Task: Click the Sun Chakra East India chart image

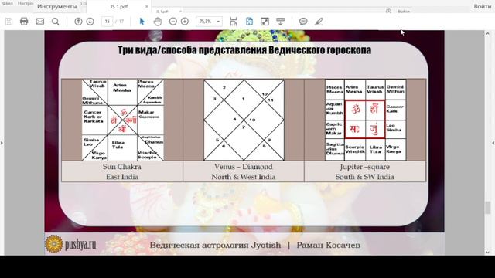Action: tap(123, 120)
